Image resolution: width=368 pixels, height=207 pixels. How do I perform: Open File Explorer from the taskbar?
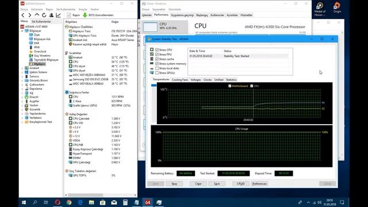(91, 202)
